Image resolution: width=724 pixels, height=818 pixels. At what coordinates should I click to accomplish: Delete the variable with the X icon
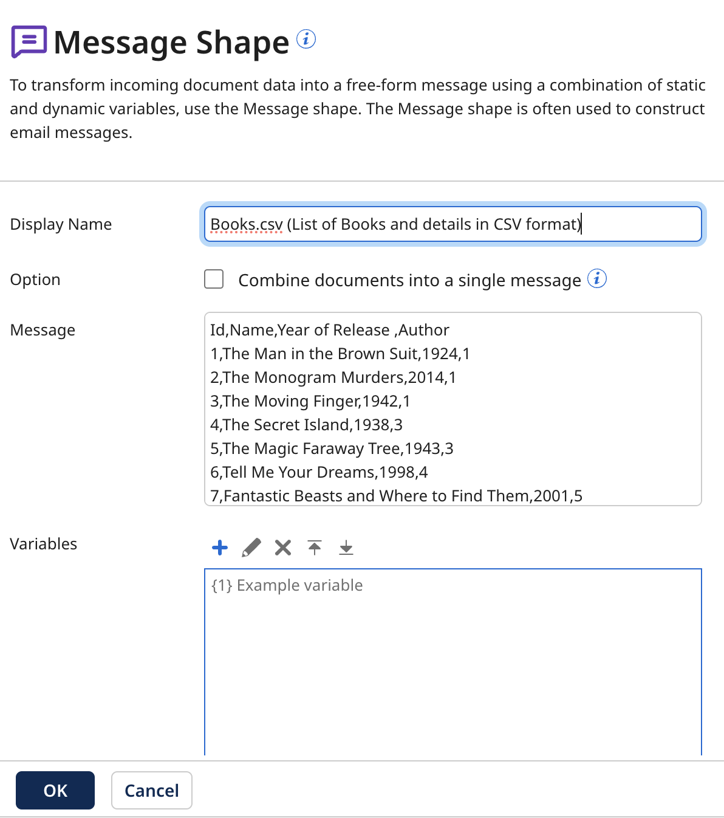click(282, 548)
